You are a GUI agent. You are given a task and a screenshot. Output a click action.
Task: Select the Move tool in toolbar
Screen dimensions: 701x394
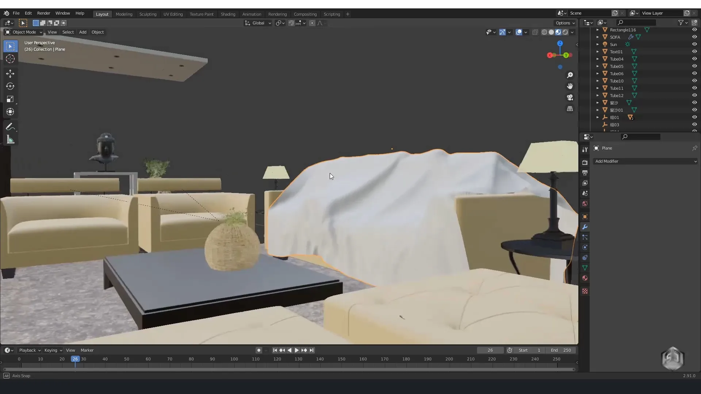(10, 74)
